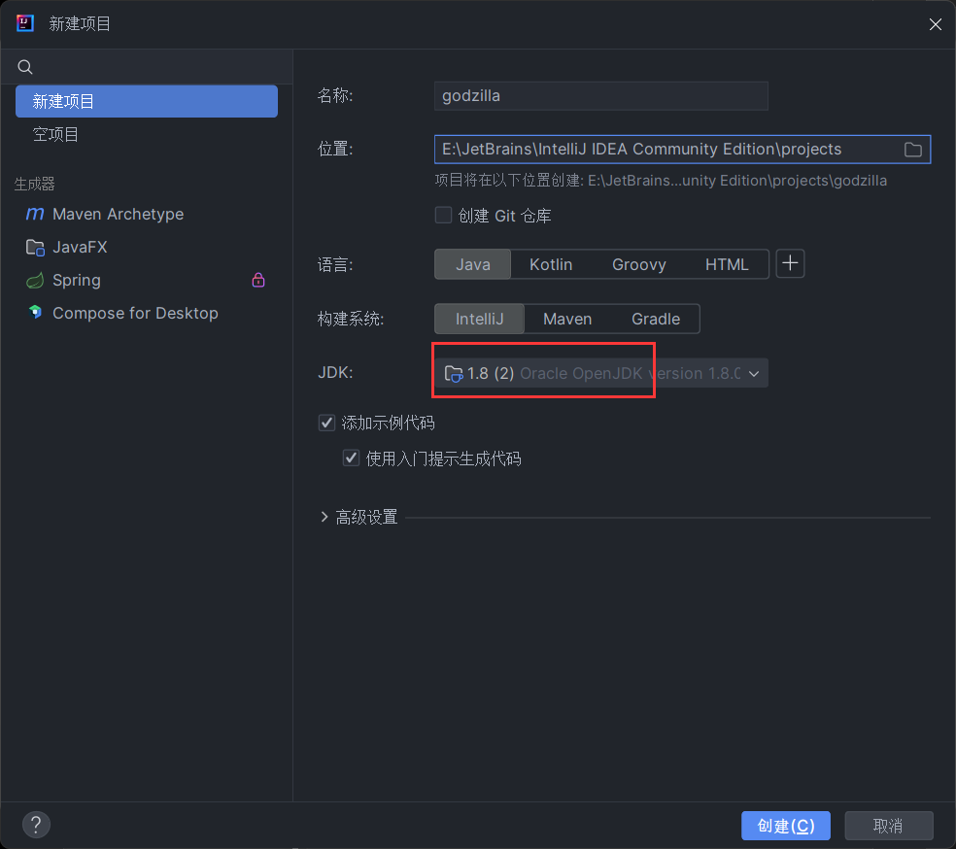Uncheck generate code with onboarding tips
The image size is (956, 849).
tap(351, 458)
